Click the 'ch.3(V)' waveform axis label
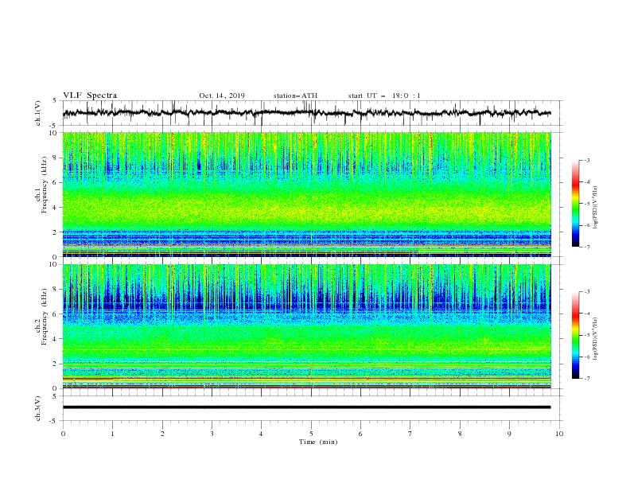The width and height of the screenshot is (630, 487). point(38,408)
